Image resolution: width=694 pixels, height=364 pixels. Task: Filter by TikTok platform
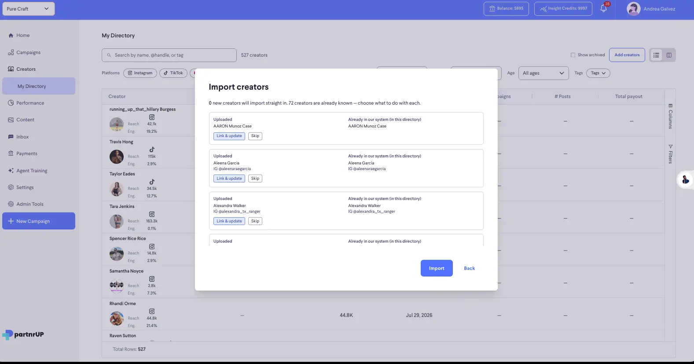[173, 73]
